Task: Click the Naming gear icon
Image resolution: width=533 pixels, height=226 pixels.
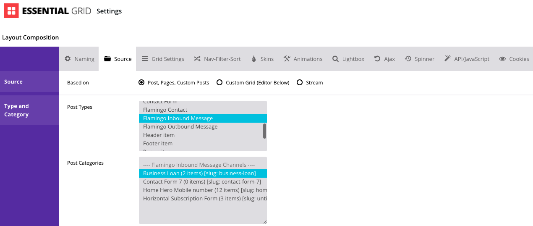Action: coord(68,59)
